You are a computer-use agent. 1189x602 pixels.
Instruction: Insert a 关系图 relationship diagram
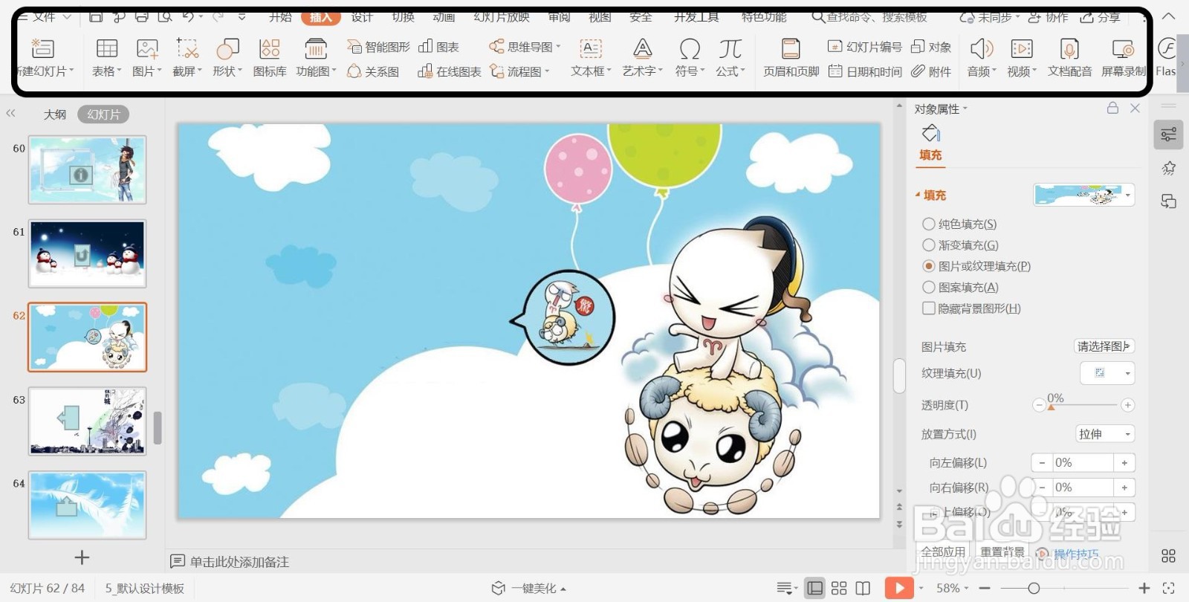373,71
